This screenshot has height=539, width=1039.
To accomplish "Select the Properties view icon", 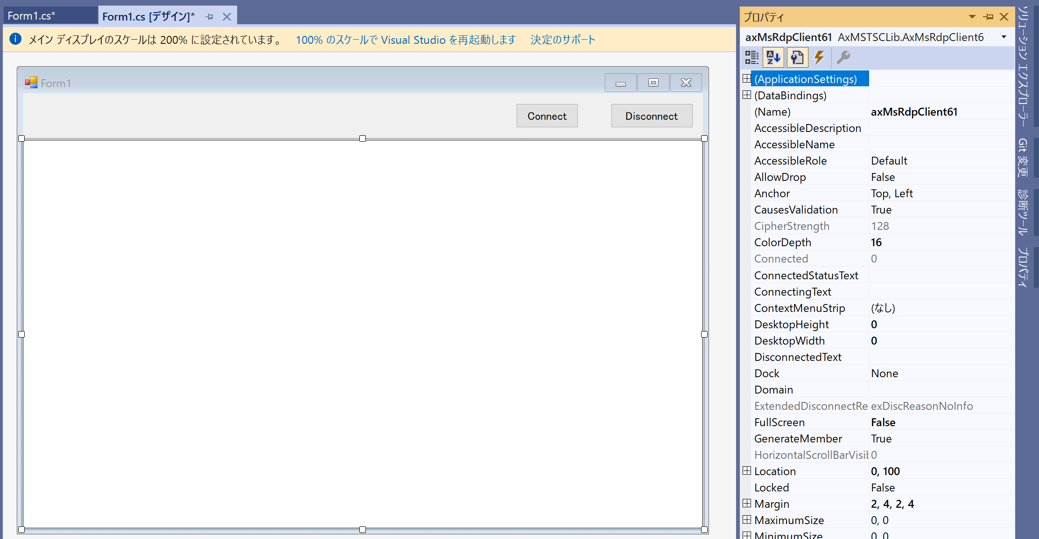I will 797,57.
